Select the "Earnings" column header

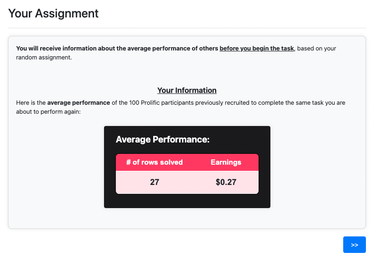coord(226,162)
